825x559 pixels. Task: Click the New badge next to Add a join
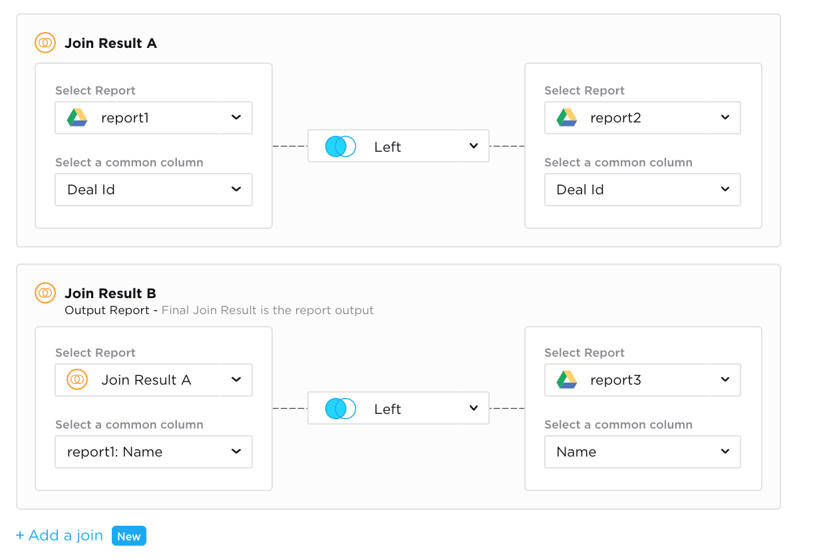click(x=129, y=536)
